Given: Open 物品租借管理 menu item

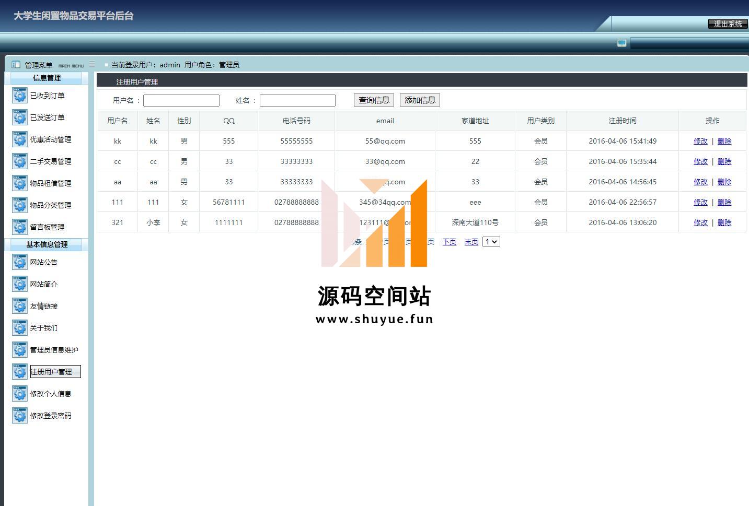Looking at the screenshot, I should tap(51, 183).
